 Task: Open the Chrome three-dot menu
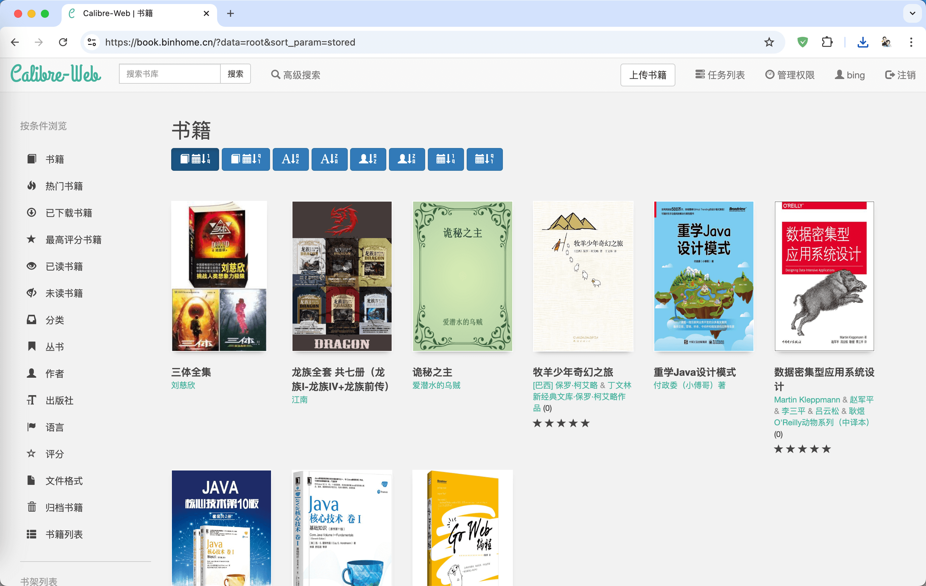911,42
